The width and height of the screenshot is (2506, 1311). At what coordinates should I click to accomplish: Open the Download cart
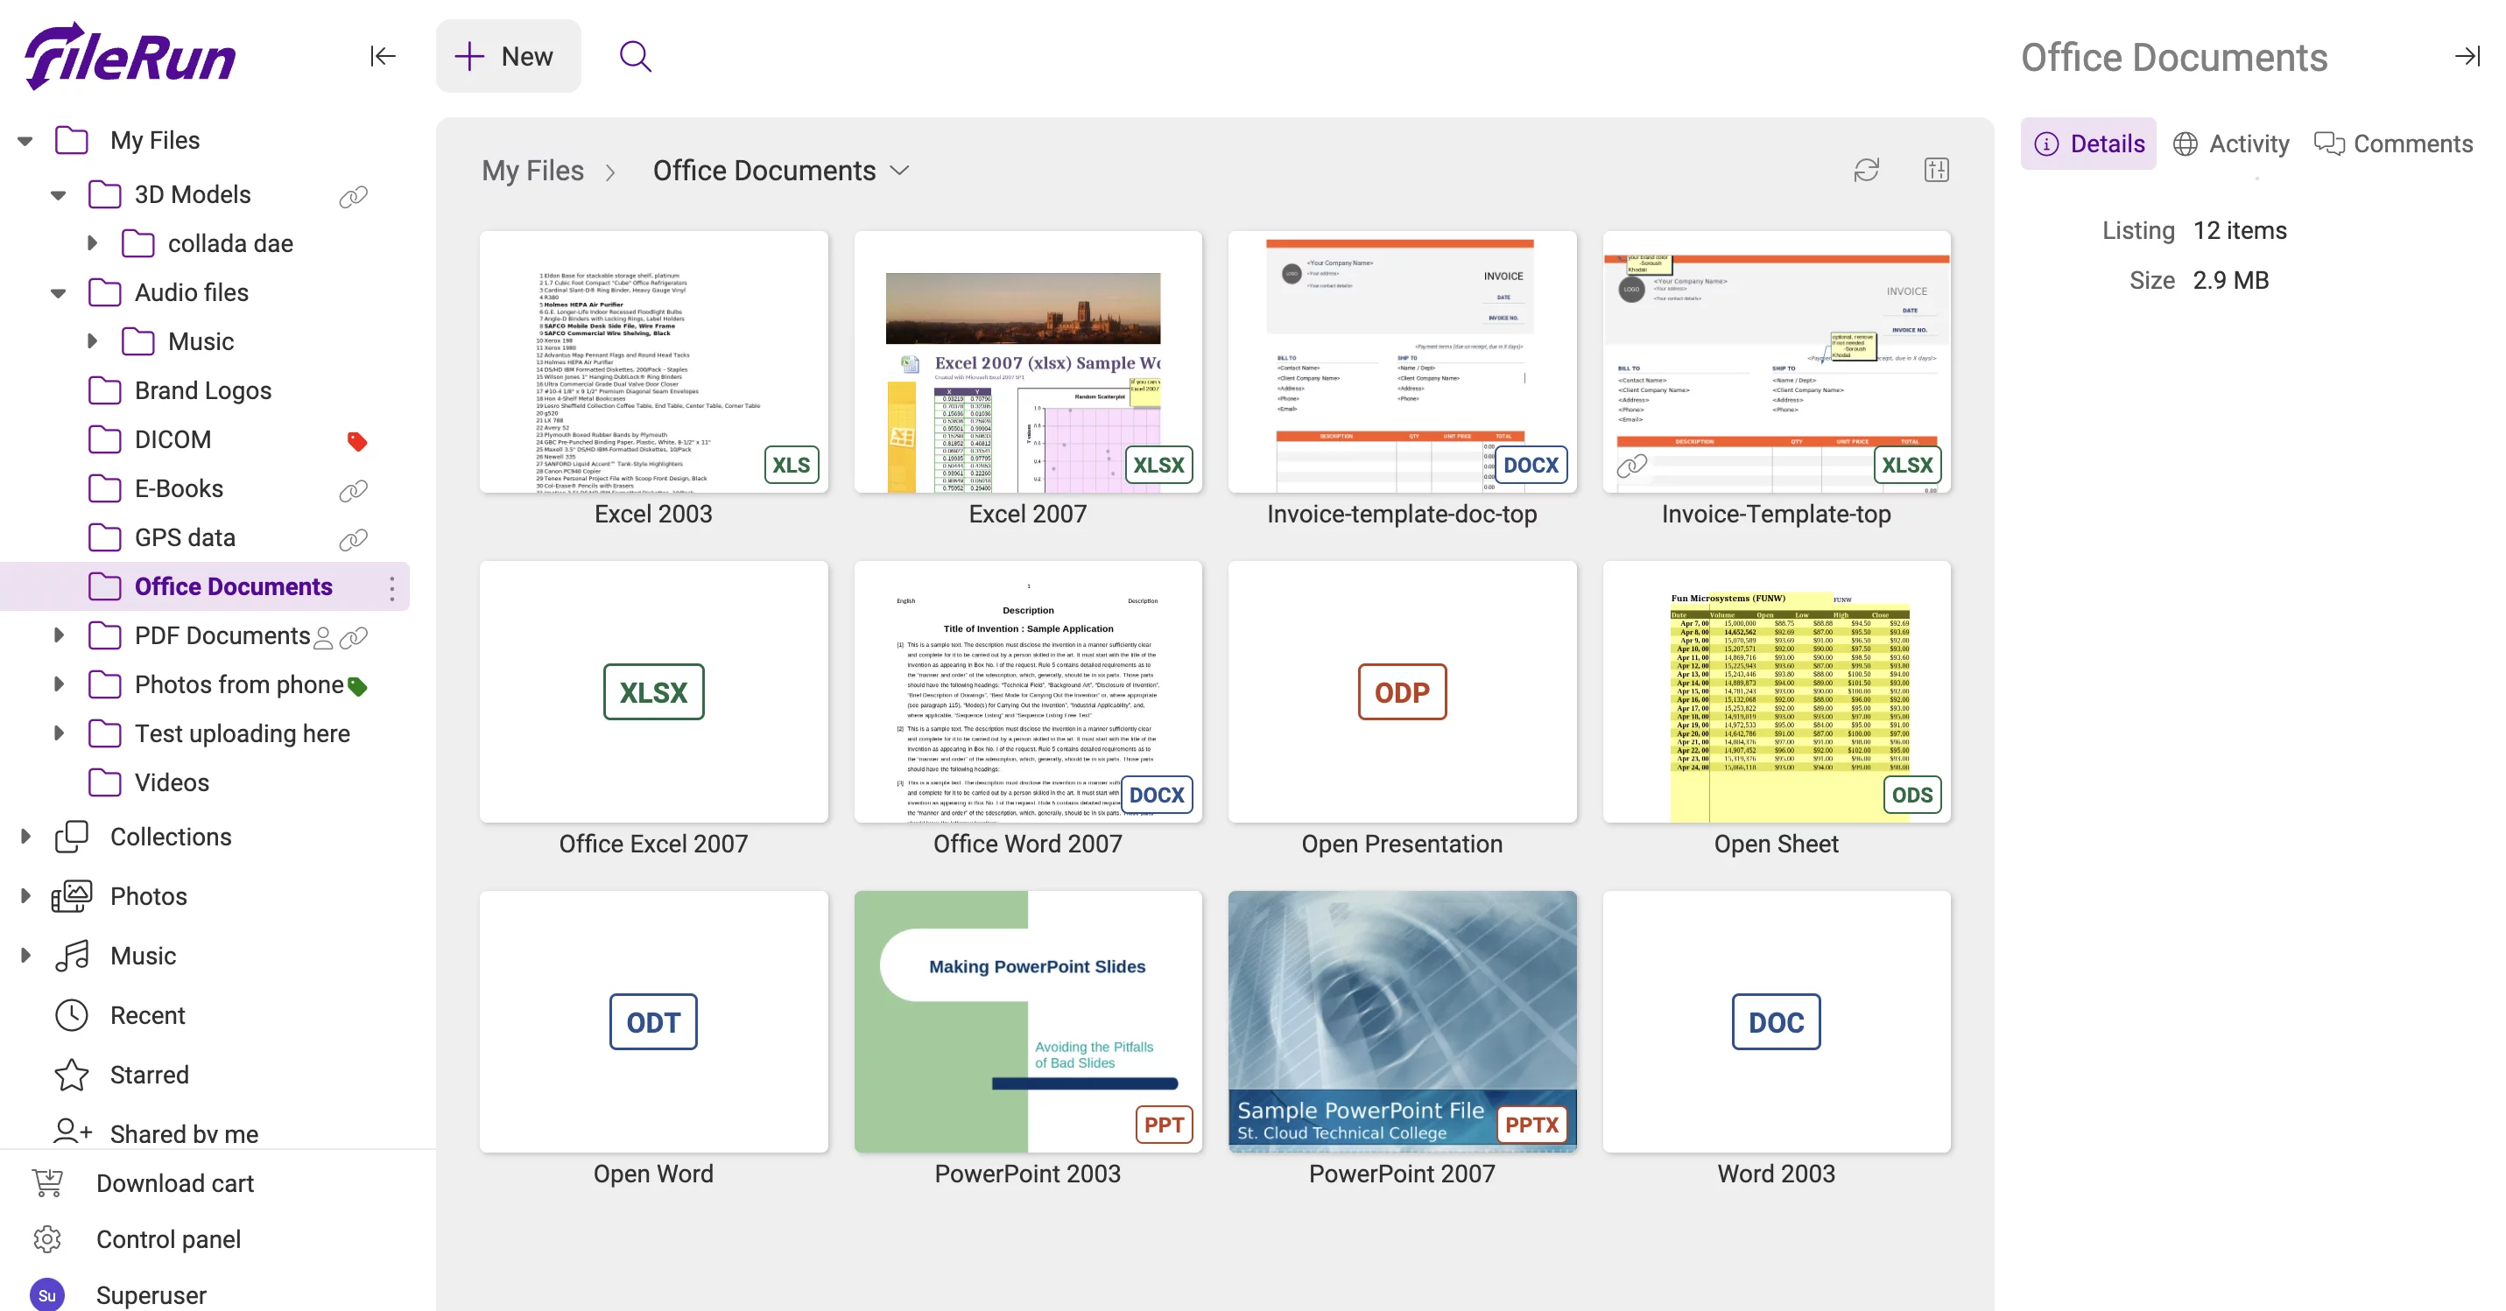coord(174,1182)
